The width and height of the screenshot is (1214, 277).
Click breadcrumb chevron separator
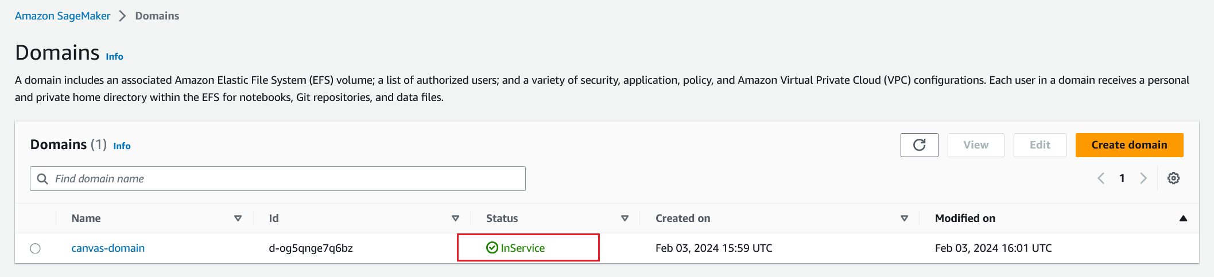(122, 16)
